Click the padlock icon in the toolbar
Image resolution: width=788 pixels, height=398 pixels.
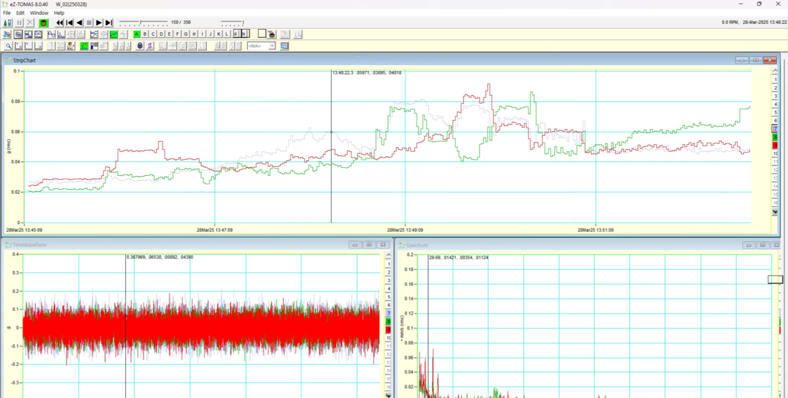point(140,46)
